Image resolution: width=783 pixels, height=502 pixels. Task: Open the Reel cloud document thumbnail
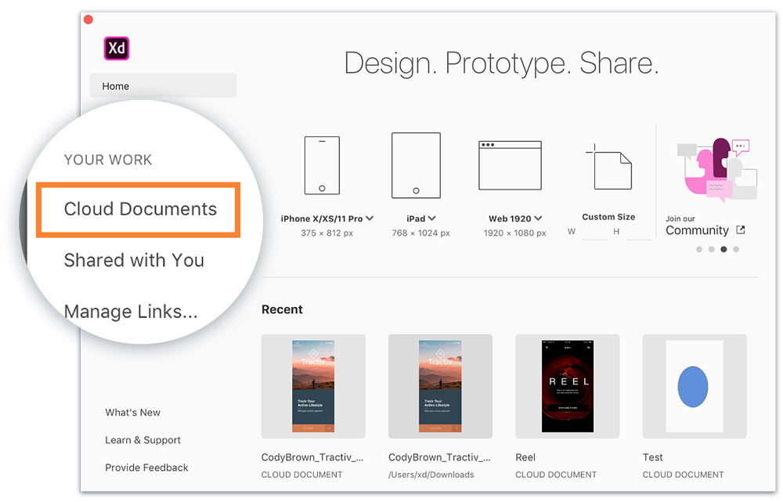[x=567, y=385]
